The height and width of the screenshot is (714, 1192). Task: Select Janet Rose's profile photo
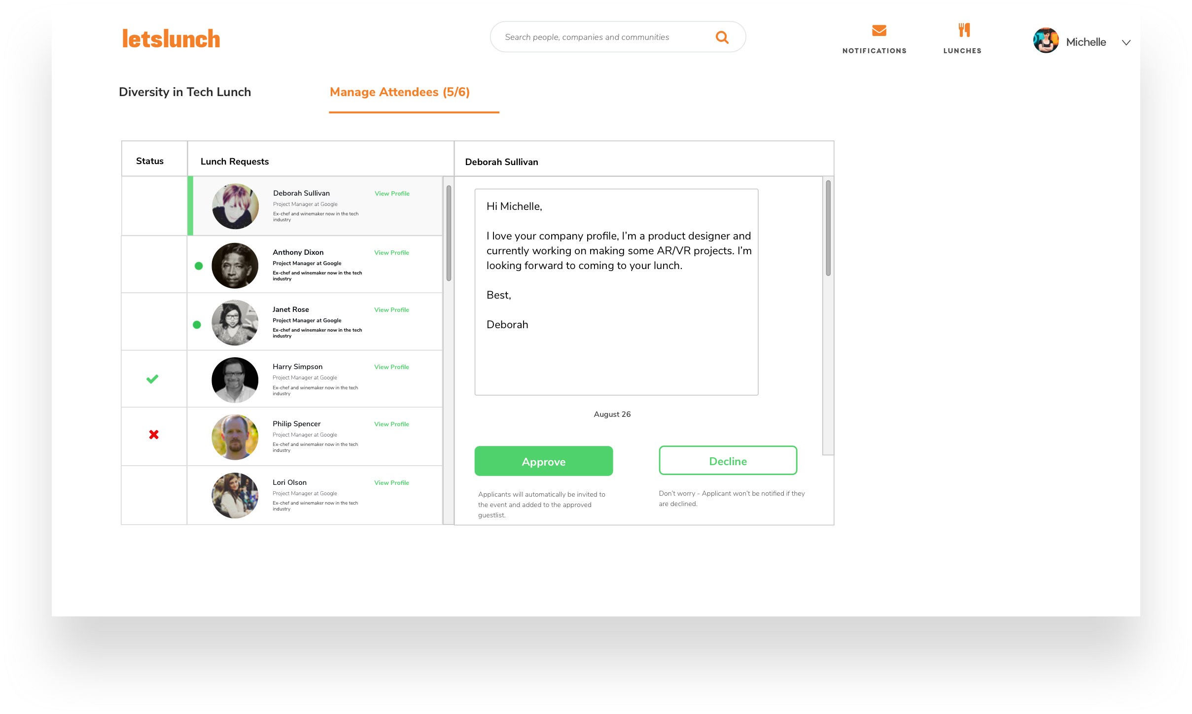235,323
